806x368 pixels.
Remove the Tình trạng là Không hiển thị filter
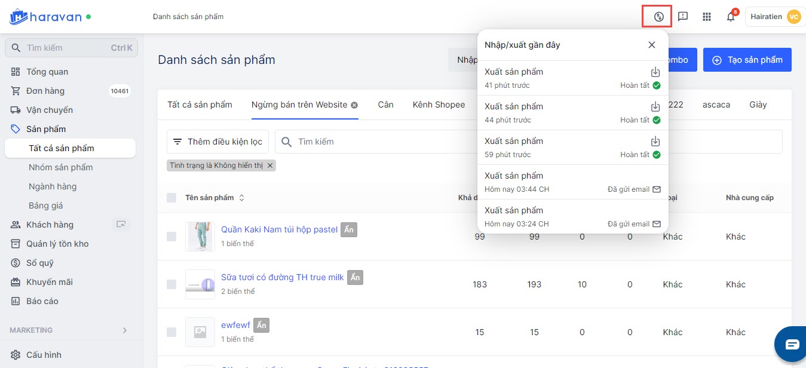(x=270, y=165)
